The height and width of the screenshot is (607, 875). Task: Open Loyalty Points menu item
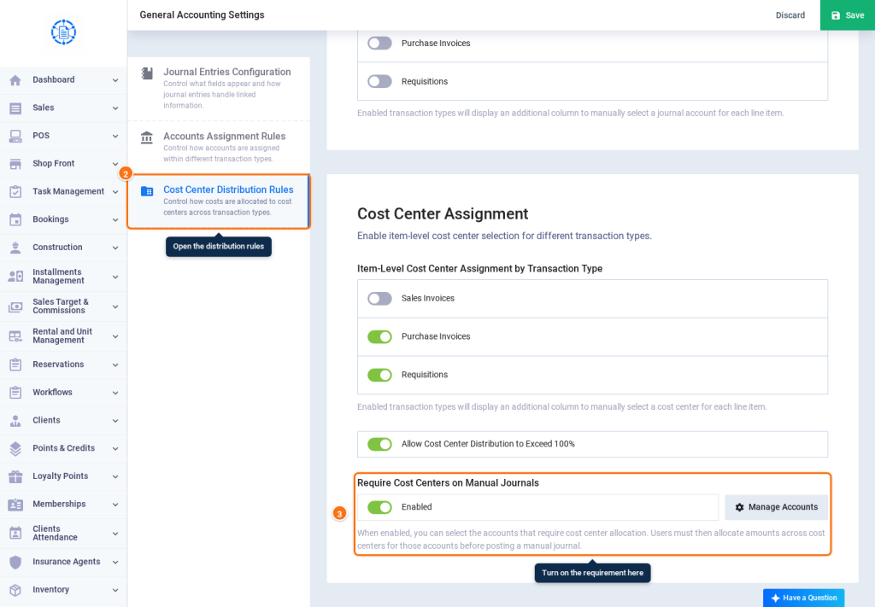[x=63, y=476]
